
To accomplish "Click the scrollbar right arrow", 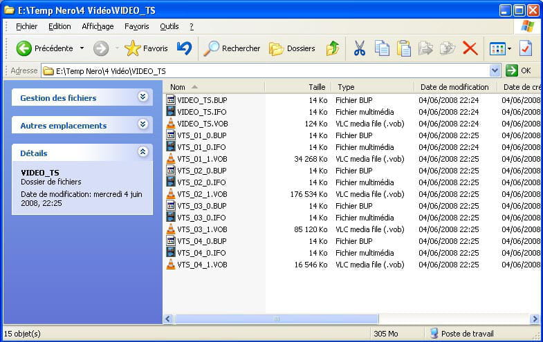I will [535, 319].
